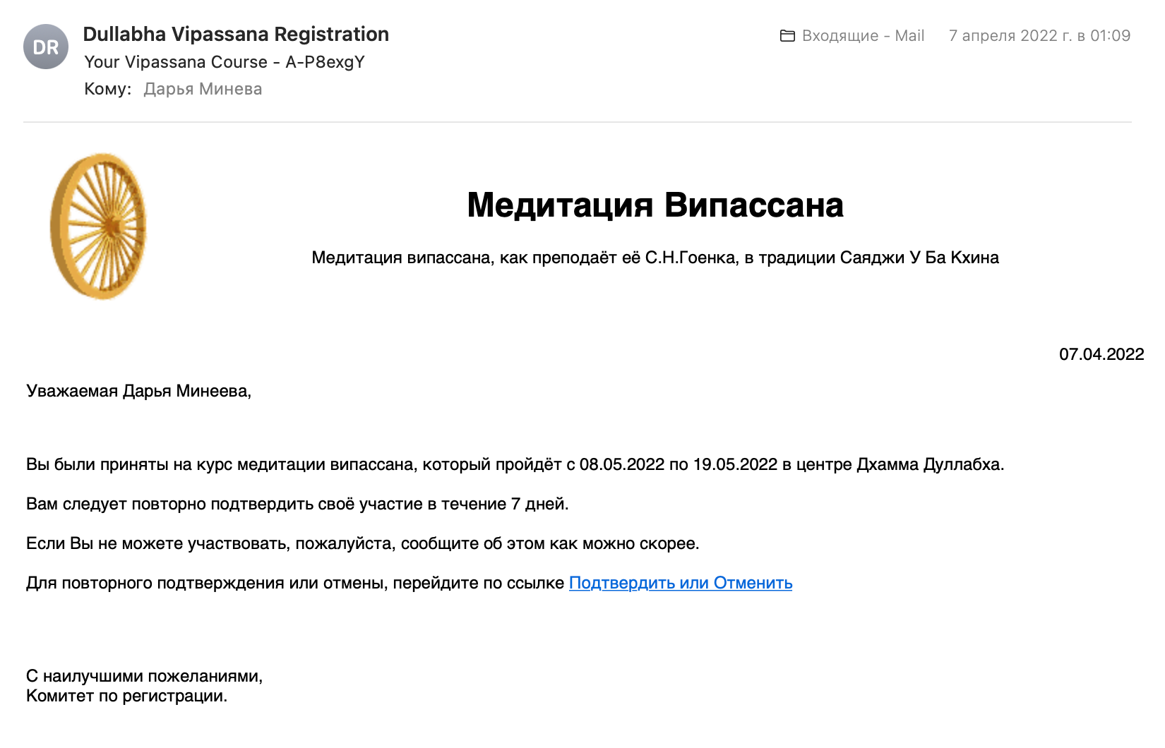The image size is (1165, 748).
Task: Click sender name Dullabha Vipassana Registration
Action: pyautogui.click(x=236, y=34)
